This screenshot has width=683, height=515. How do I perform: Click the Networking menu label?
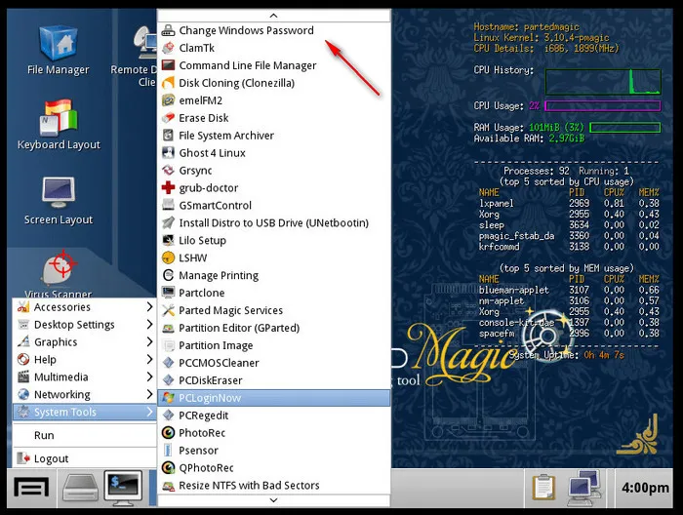[x=62, y=394]
